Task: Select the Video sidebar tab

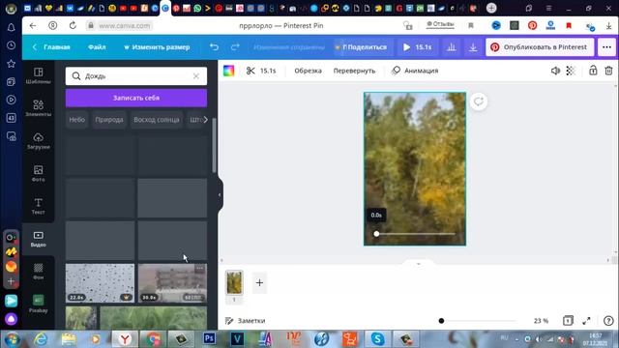Action: tap(39, 239)
